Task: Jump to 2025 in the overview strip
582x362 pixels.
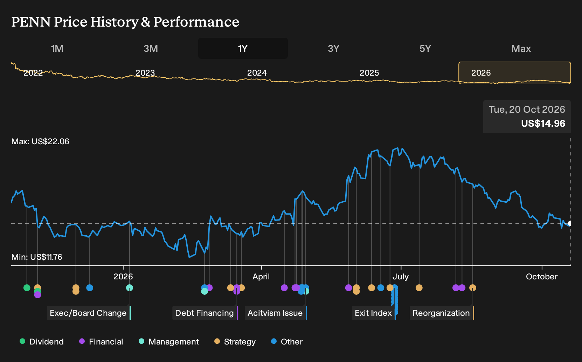Action: click(x=369, y=73)
